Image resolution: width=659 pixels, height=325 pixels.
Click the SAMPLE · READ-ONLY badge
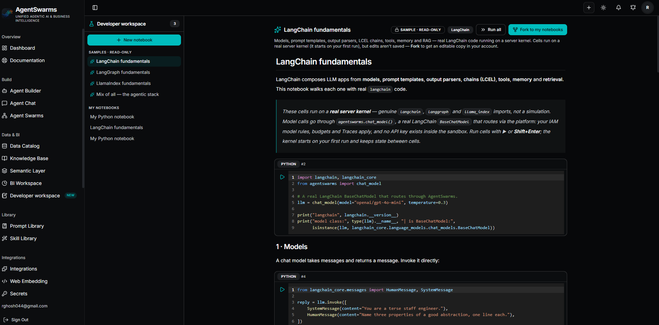click(418, 30)
